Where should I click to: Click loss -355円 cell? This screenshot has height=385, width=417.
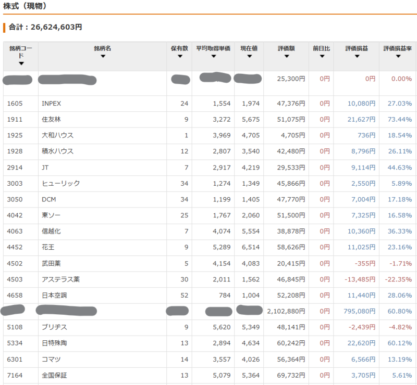coord(365,263)
